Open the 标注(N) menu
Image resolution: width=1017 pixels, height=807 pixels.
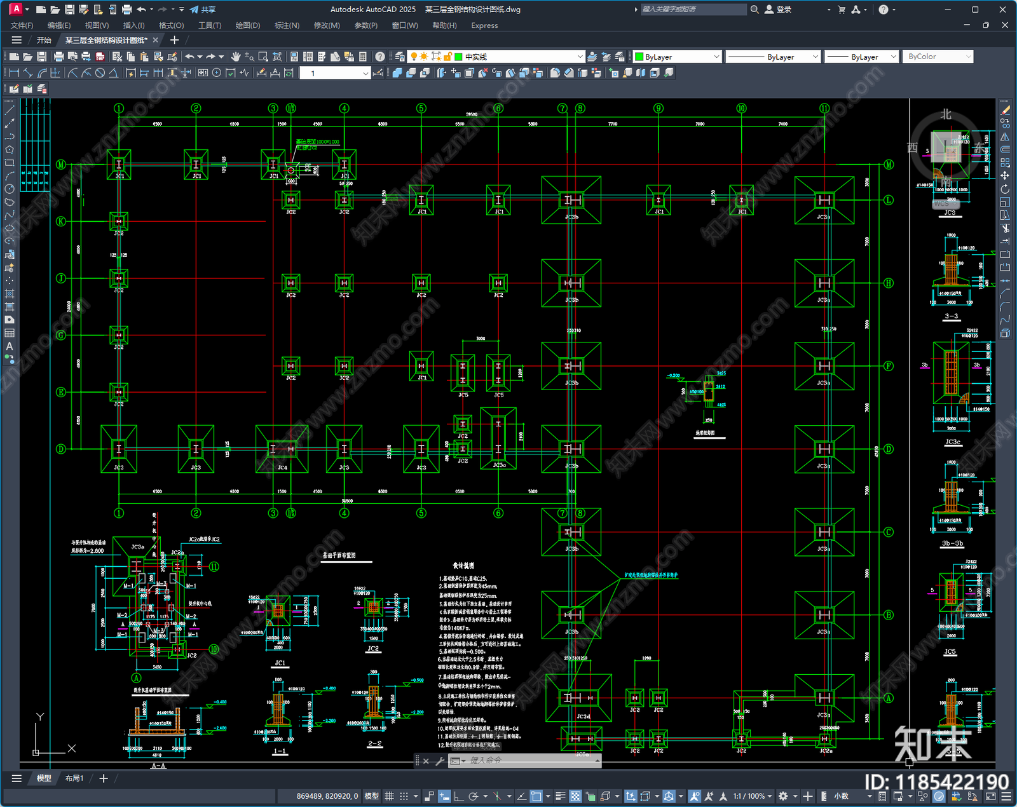point(287,25)
